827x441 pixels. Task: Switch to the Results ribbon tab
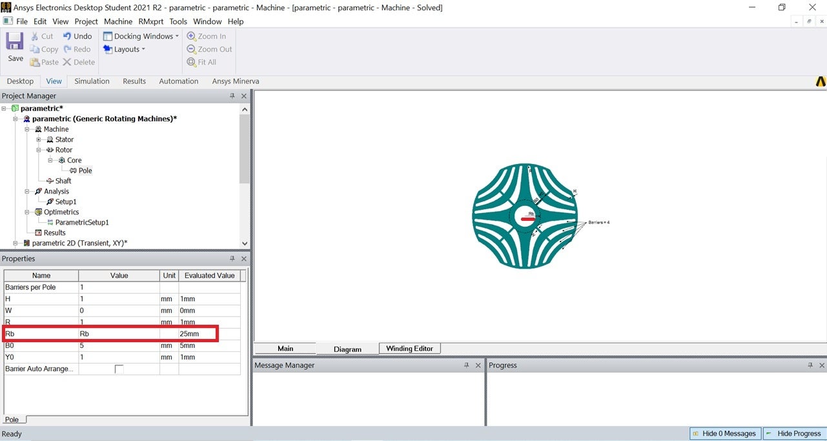point(134,81)
